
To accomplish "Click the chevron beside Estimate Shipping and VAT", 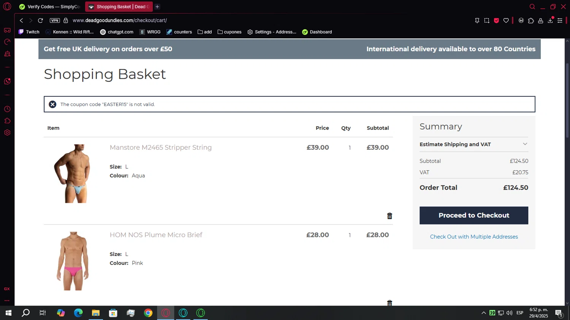I will 525,144.
